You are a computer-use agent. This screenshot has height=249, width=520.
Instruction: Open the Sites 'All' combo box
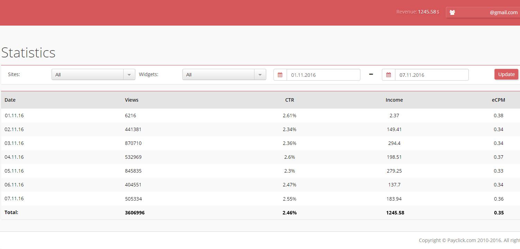click(93, 75)
